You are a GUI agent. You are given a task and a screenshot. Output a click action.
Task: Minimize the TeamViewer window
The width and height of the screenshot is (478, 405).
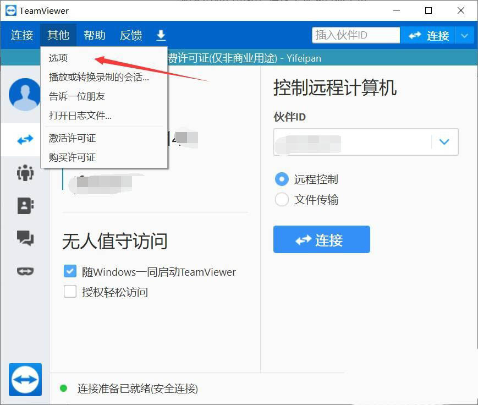point(396,10)
